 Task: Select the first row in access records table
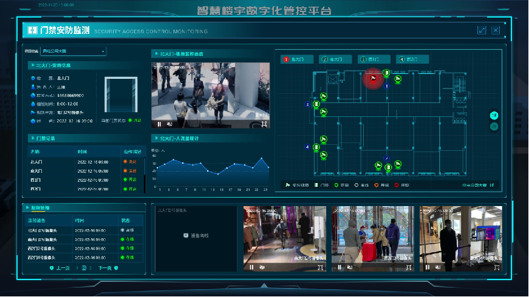[84, 162]
